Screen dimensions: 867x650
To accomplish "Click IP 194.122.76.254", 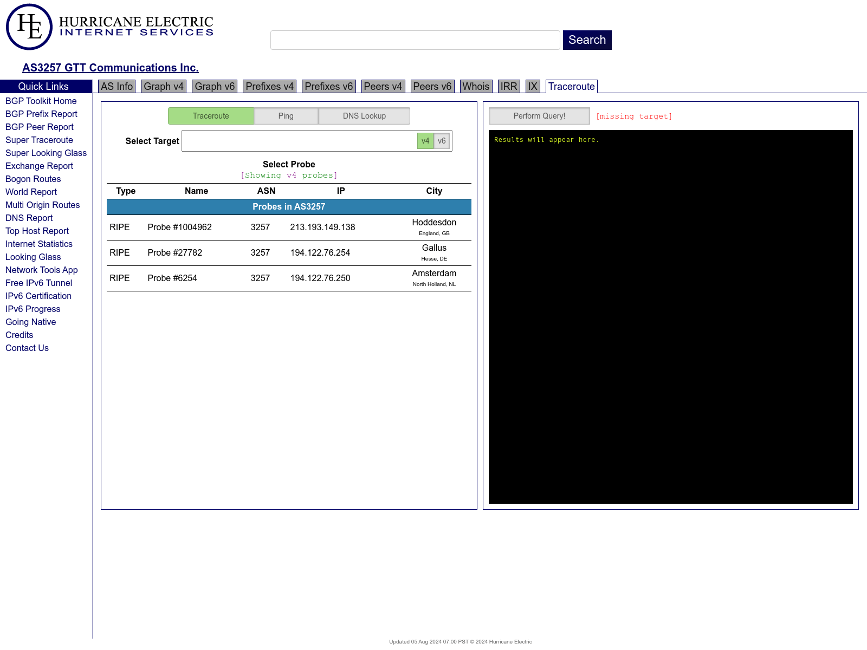I will (x=320, y=253).
